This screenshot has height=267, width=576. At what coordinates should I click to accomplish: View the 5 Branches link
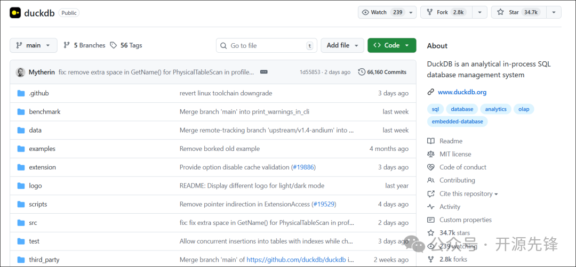[x=84, y=45]
